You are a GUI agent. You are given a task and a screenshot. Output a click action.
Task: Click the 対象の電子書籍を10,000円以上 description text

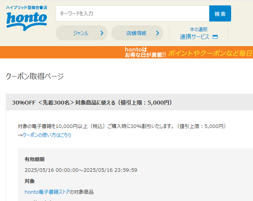pyautogui.click(x=122, y=126)
